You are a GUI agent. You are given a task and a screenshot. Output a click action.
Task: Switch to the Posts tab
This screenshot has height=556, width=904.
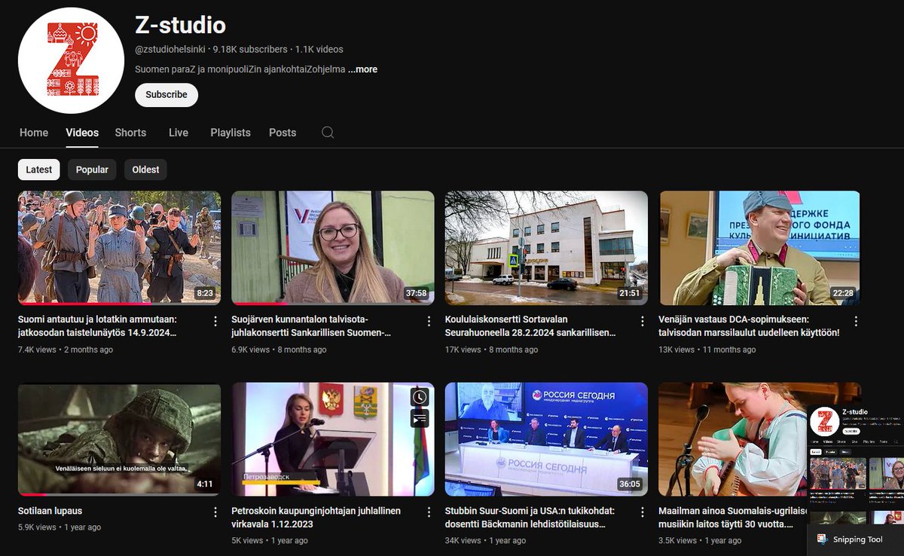tap(282, 133)
